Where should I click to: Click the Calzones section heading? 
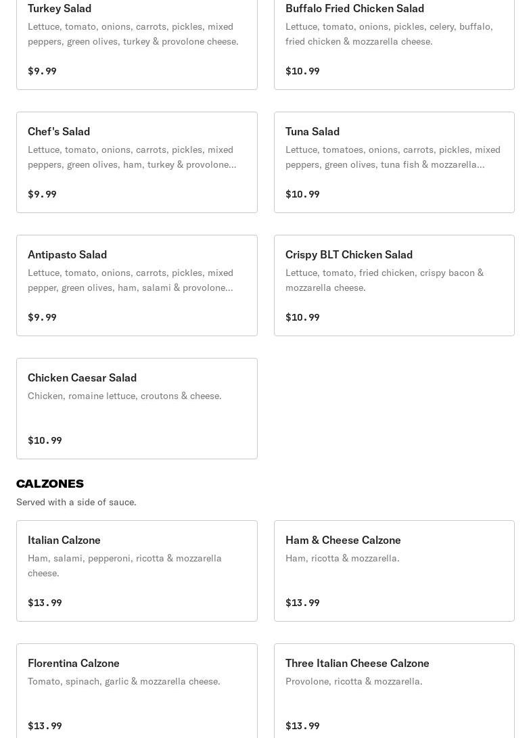[x=50, y=484]
